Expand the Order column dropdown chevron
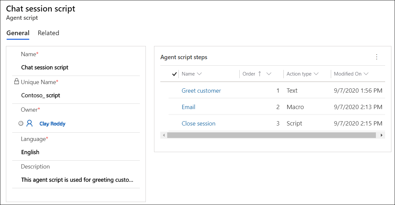Viewport: 395px width, 205px height. click(x=269, y=74)
